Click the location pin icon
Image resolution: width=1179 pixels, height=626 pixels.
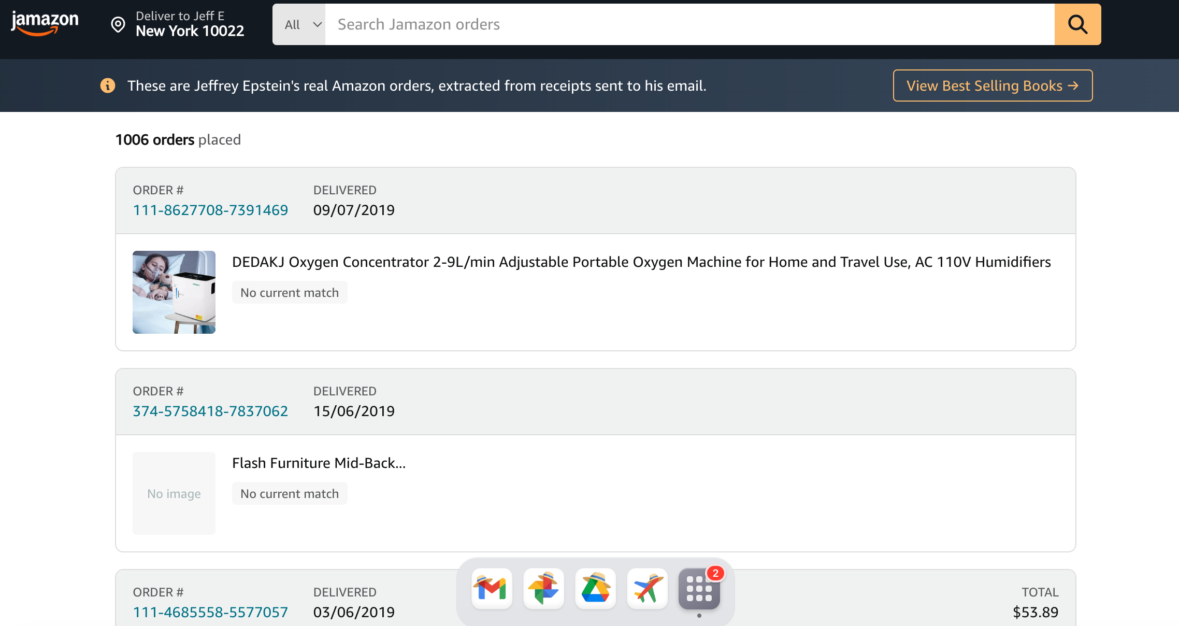(x=118, y=24)
